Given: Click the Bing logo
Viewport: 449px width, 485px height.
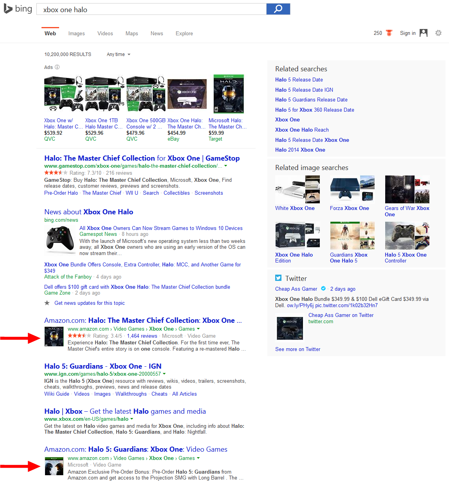Looking at the screenshot, I should tap(18, 9).
